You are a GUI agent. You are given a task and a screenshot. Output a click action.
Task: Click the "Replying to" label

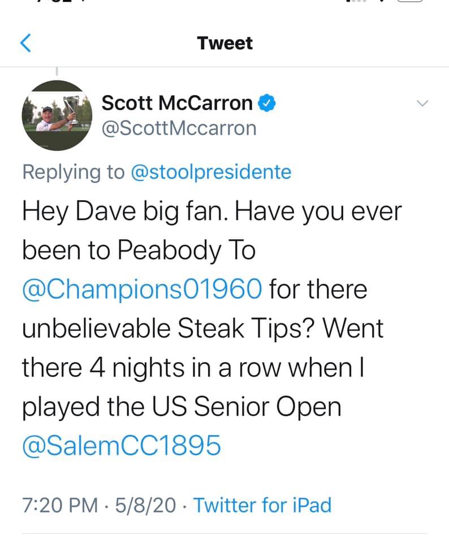(x=74, y=172)
